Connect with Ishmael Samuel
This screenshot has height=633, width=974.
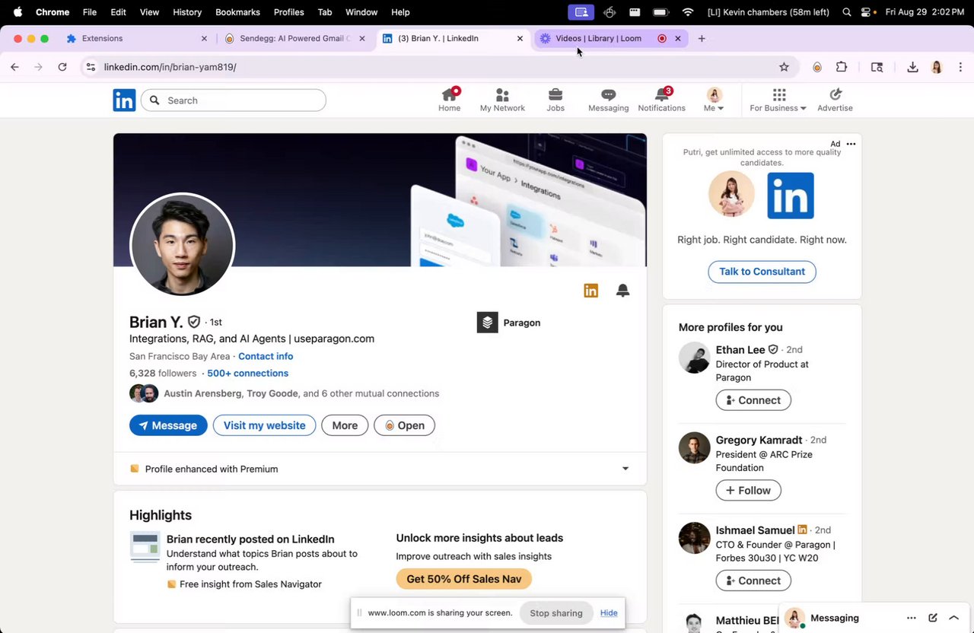753,581
